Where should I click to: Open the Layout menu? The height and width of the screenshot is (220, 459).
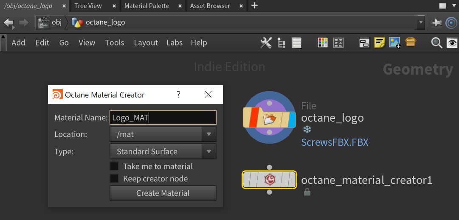[146, 43]
